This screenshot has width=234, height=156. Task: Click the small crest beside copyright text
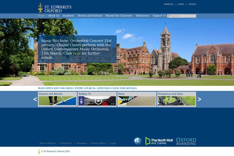[x=39, y=152]
